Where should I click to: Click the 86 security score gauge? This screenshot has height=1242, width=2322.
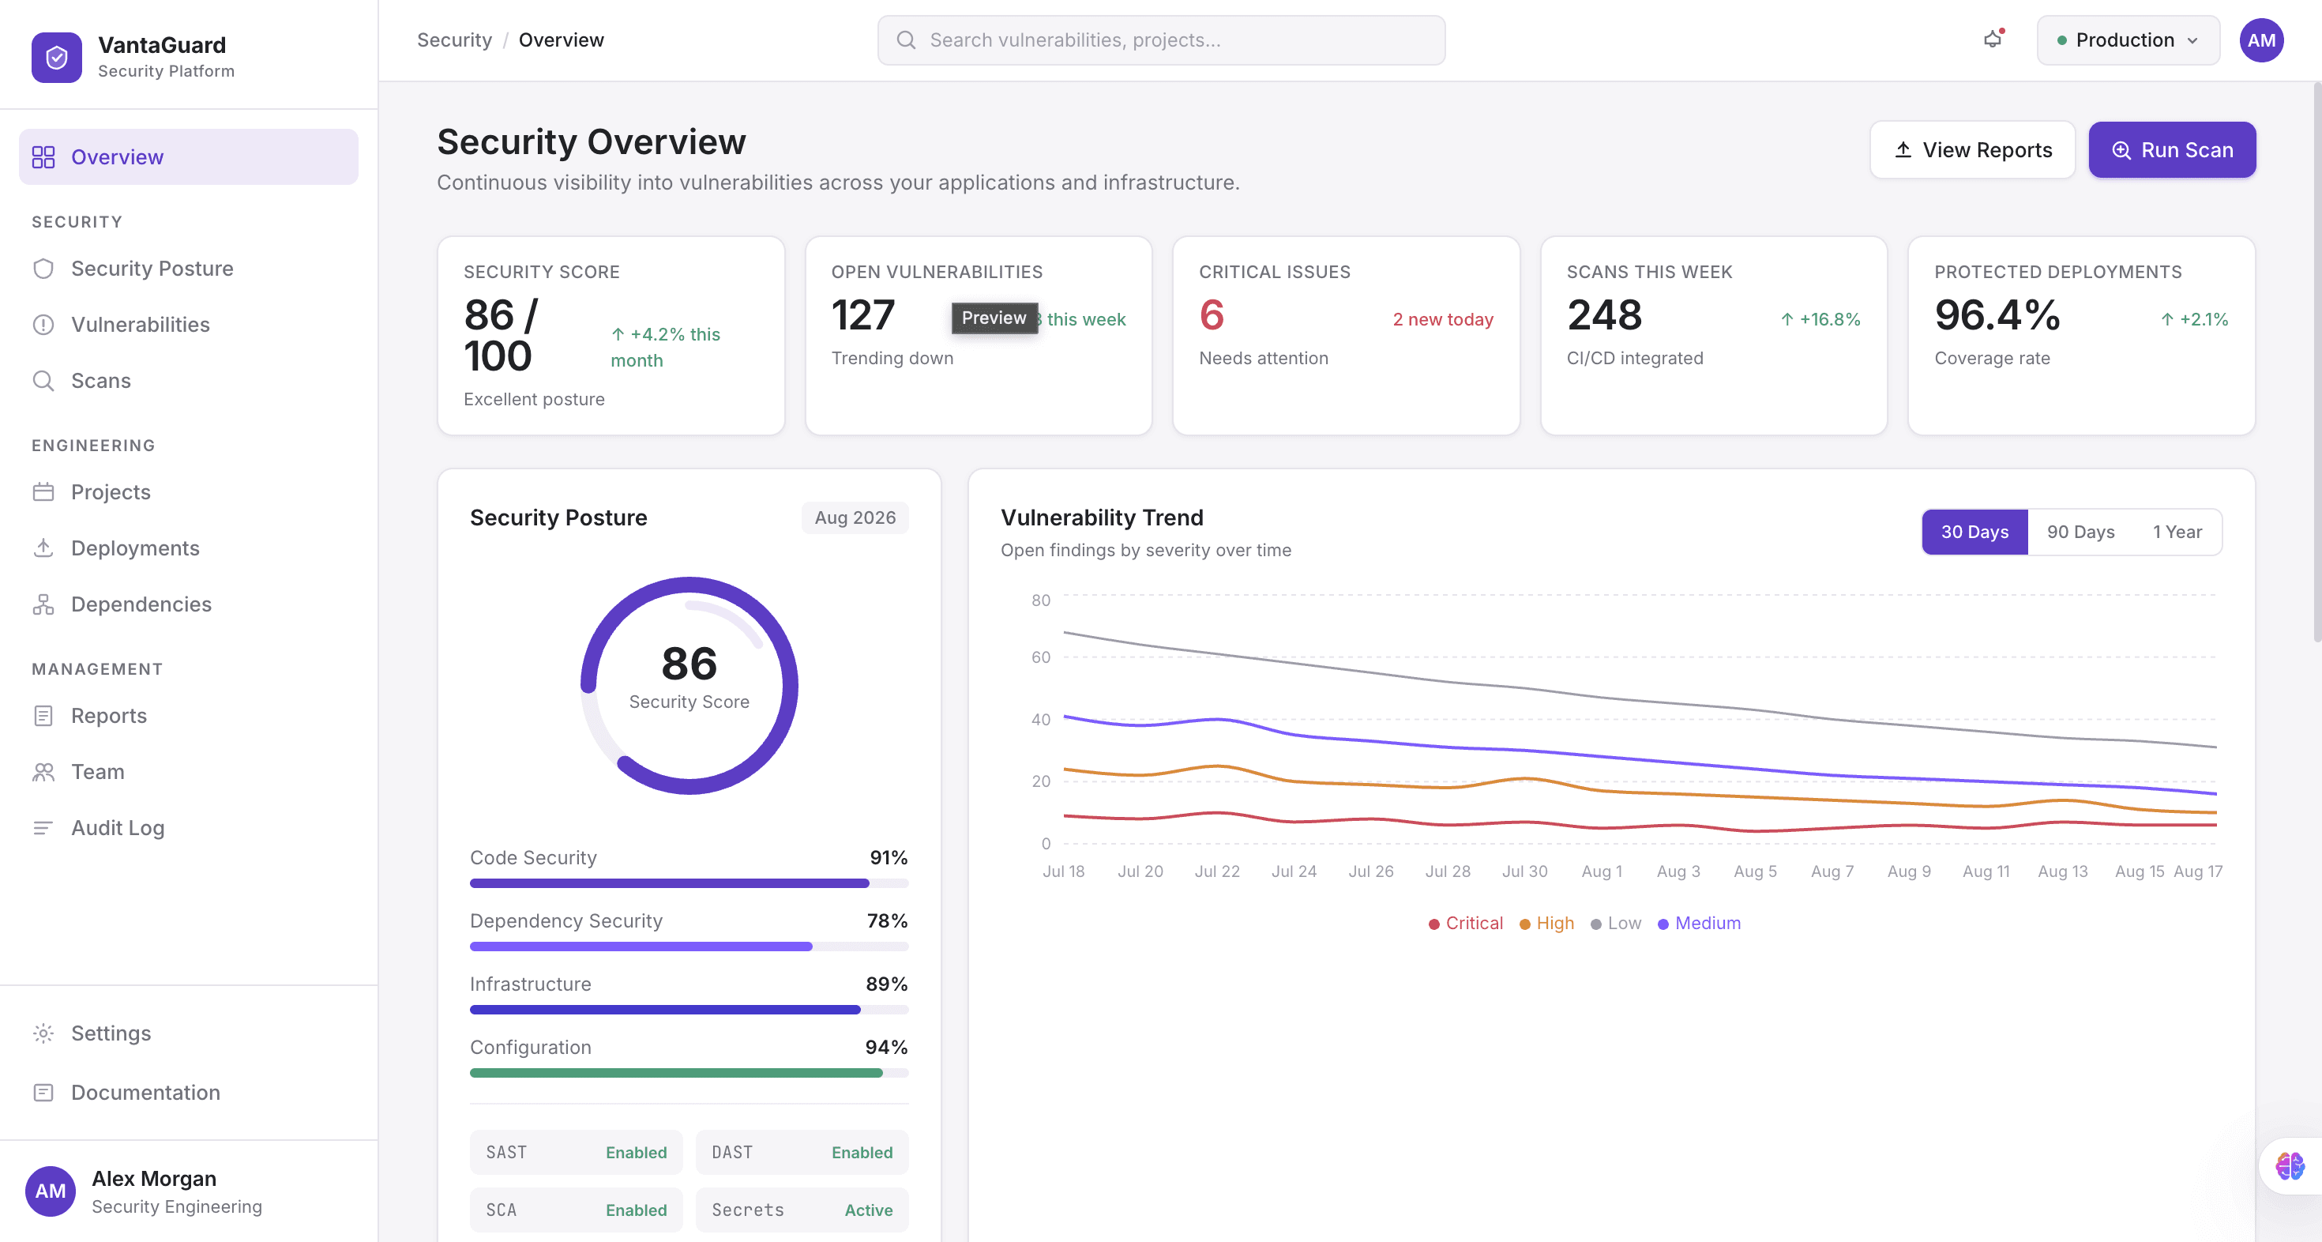click(689, 686)
